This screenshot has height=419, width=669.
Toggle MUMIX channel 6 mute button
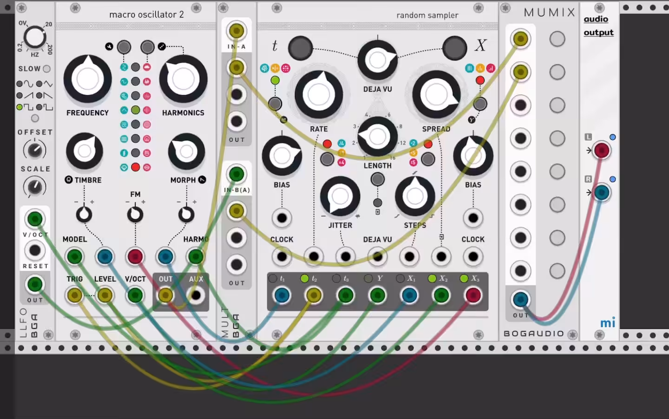(x=557, y=205)
